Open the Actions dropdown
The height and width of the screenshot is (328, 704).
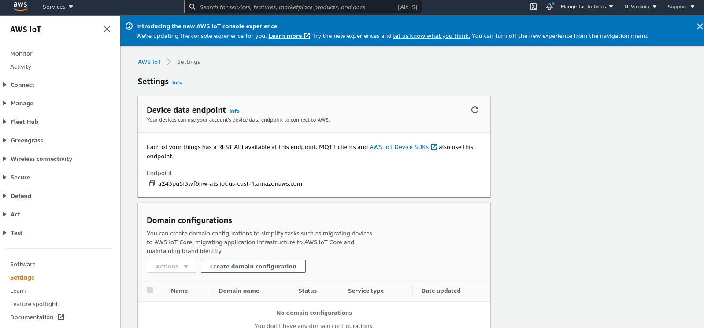[171, 266]
